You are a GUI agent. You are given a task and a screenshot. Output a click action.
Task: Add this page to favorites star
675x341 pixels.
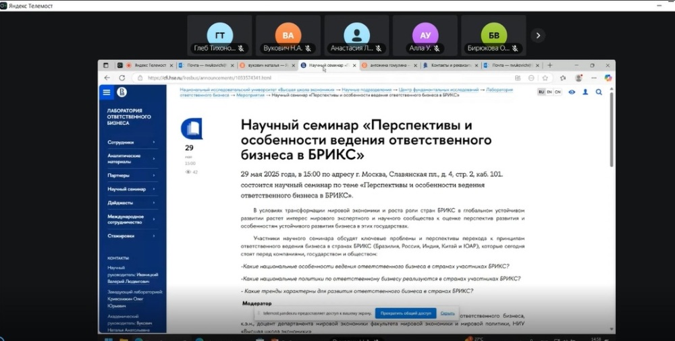(545, 78)
